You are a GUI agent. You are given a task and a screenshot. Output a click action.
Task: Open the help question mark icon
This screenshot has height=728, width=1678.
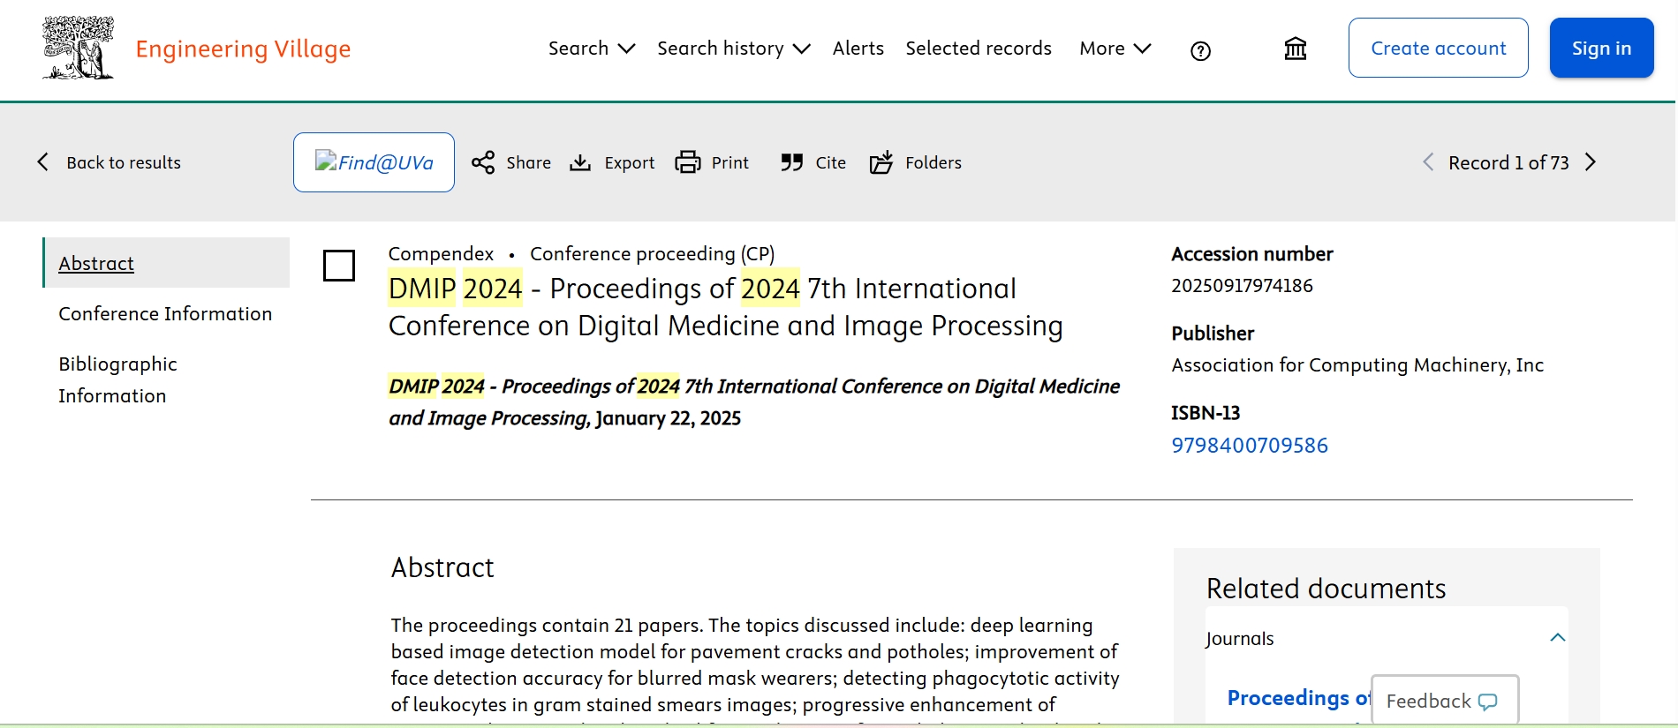pos(1200,51)
